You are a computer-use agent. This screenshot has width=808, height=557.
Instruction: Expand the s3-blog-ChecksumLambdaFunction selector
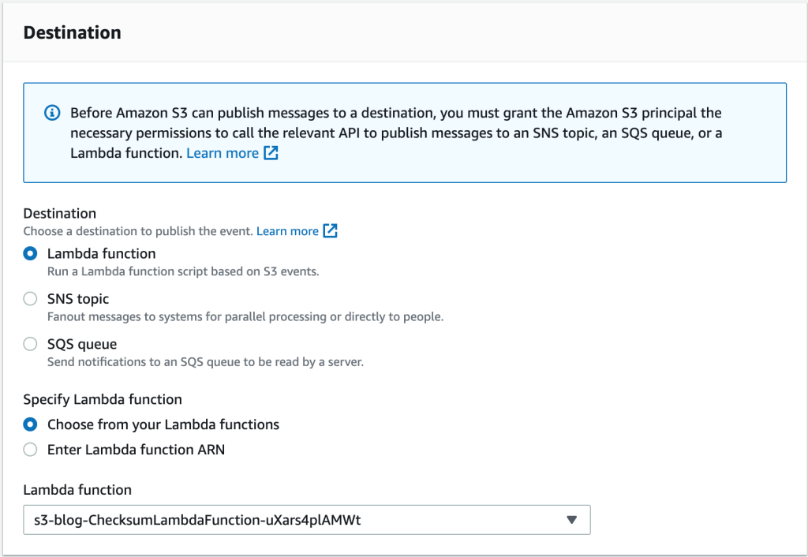306,519
